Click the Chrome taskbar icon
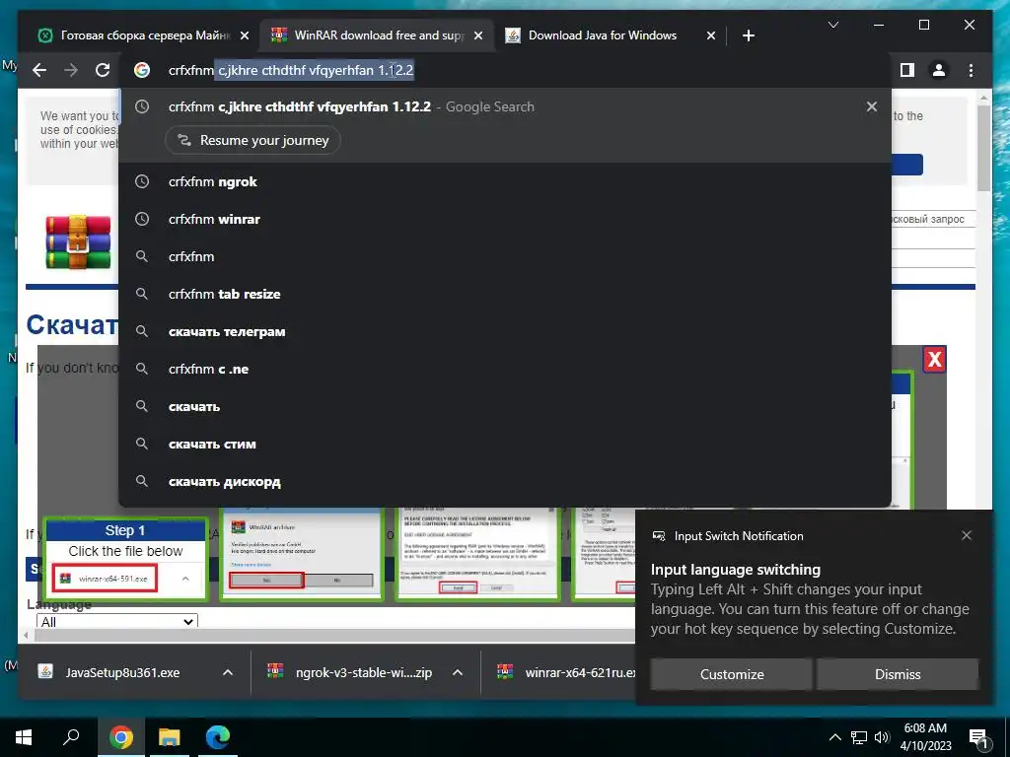 coord(120,737)
